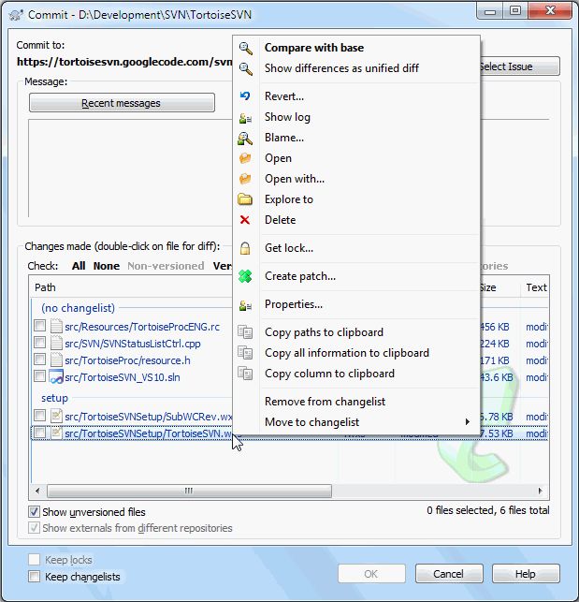Choose Copy column to clipboard
579x602 pixels.
click(x=356, y=374)
